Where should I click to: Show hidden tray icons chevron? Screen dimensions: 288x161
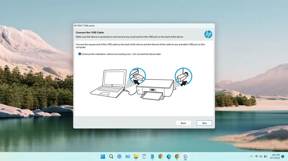251,156
